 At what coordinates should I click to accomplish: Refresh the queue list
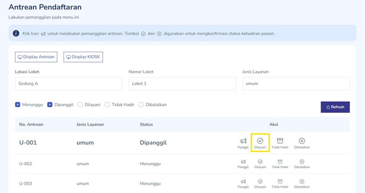(335, 107)
